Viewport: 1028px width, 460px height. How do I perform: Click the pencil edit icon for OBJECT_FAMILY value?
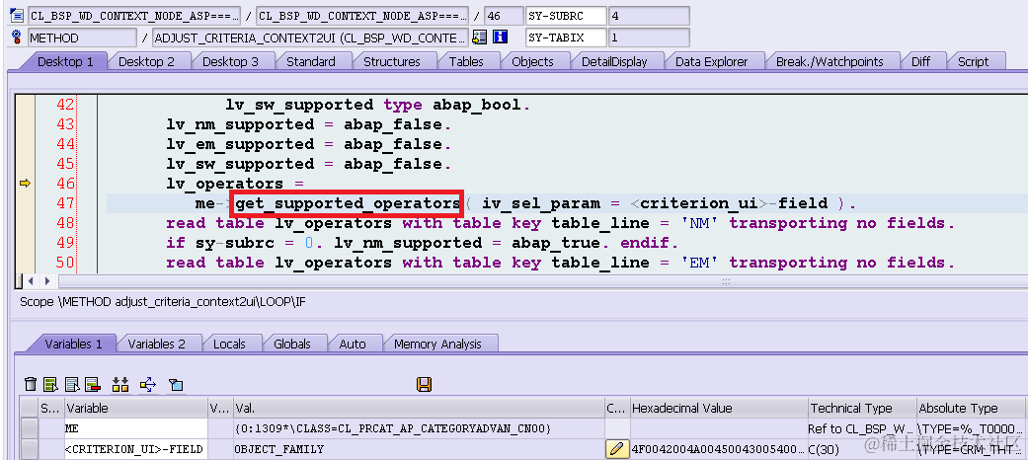(616, 449)
